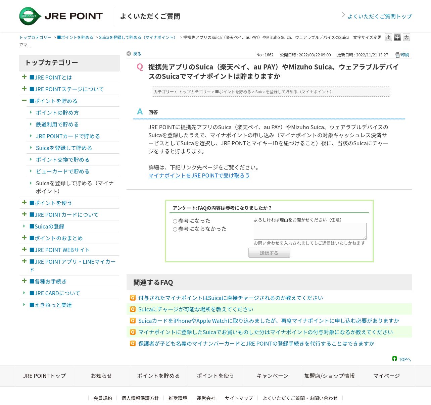The width and height of the screenshot is (431, 405).
Task: Open FAQ 保護者が子ども名義のマイナンバーカード
Action: [x=256, y=343]
